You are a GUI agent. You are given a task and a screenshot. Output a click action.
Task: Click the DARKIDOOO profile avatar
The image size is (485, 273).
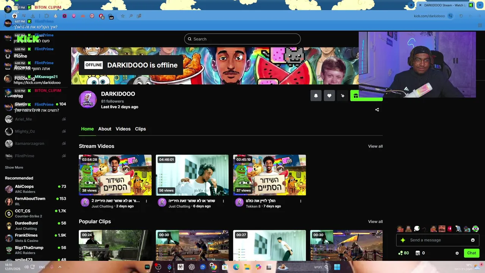(88, 100)
